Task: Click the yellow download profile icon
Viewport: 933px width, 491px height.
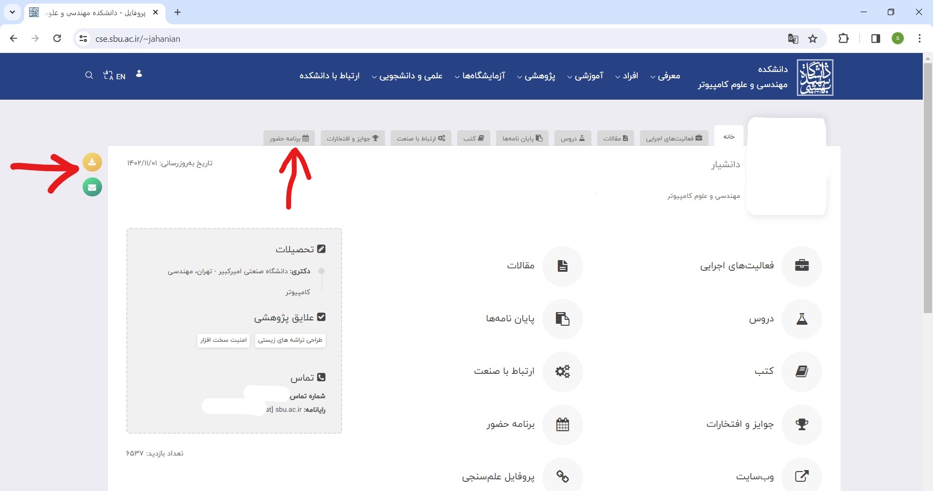Action: [92, 162]
